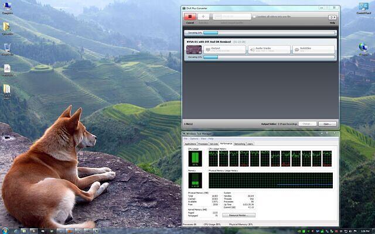Switch to the Processes tab in Task Manager
Image resolution: width=375 pixels, height=234 pixels.
click(x=203, y=143)
